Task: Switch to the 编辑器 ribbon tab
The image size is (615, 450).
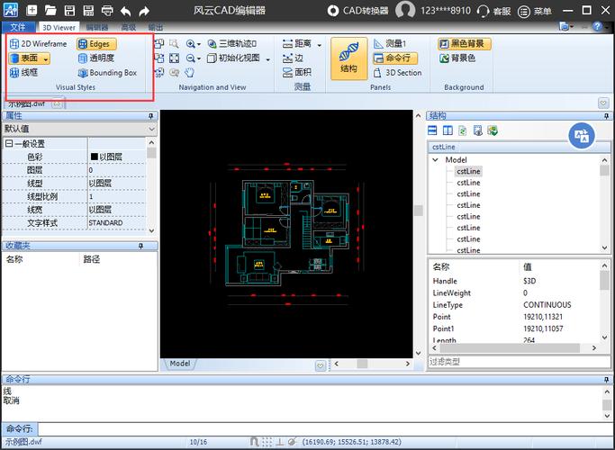Action: [x=97, y=27]
